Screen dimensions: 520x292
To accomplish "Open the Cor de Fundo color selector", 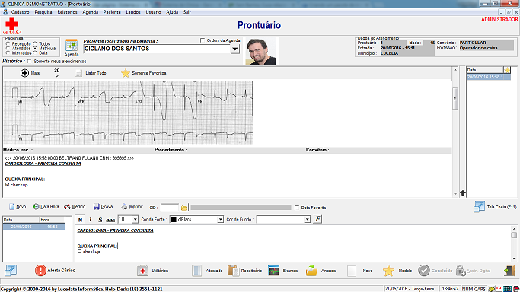I will [283, 220].
